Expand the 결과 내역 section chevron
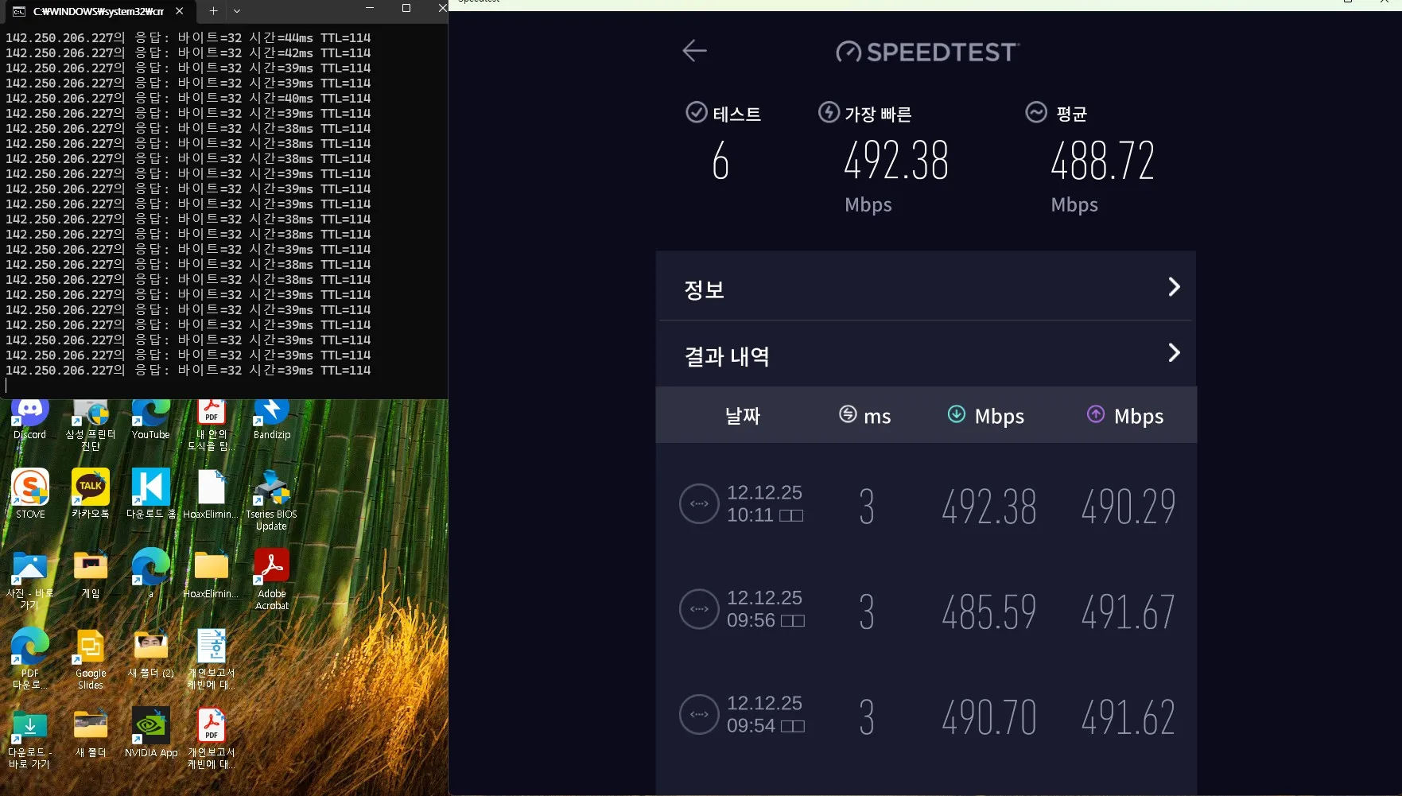The width and height of the screenshot is (1402, 796). click(x=1173, y=353)
